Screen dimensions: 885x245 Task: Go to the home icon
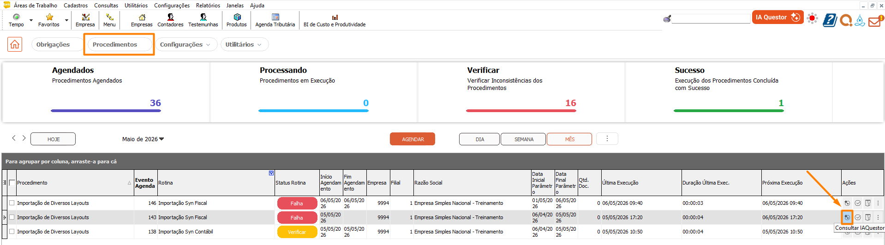click(15, 44)
